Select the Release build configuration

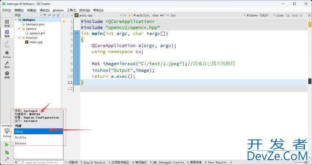click(38, 143)
